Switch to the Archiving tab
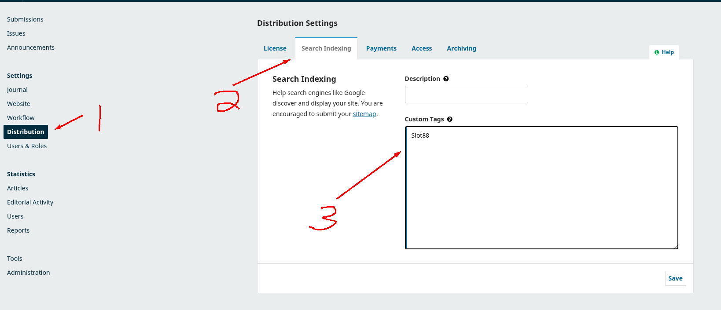 461,48
